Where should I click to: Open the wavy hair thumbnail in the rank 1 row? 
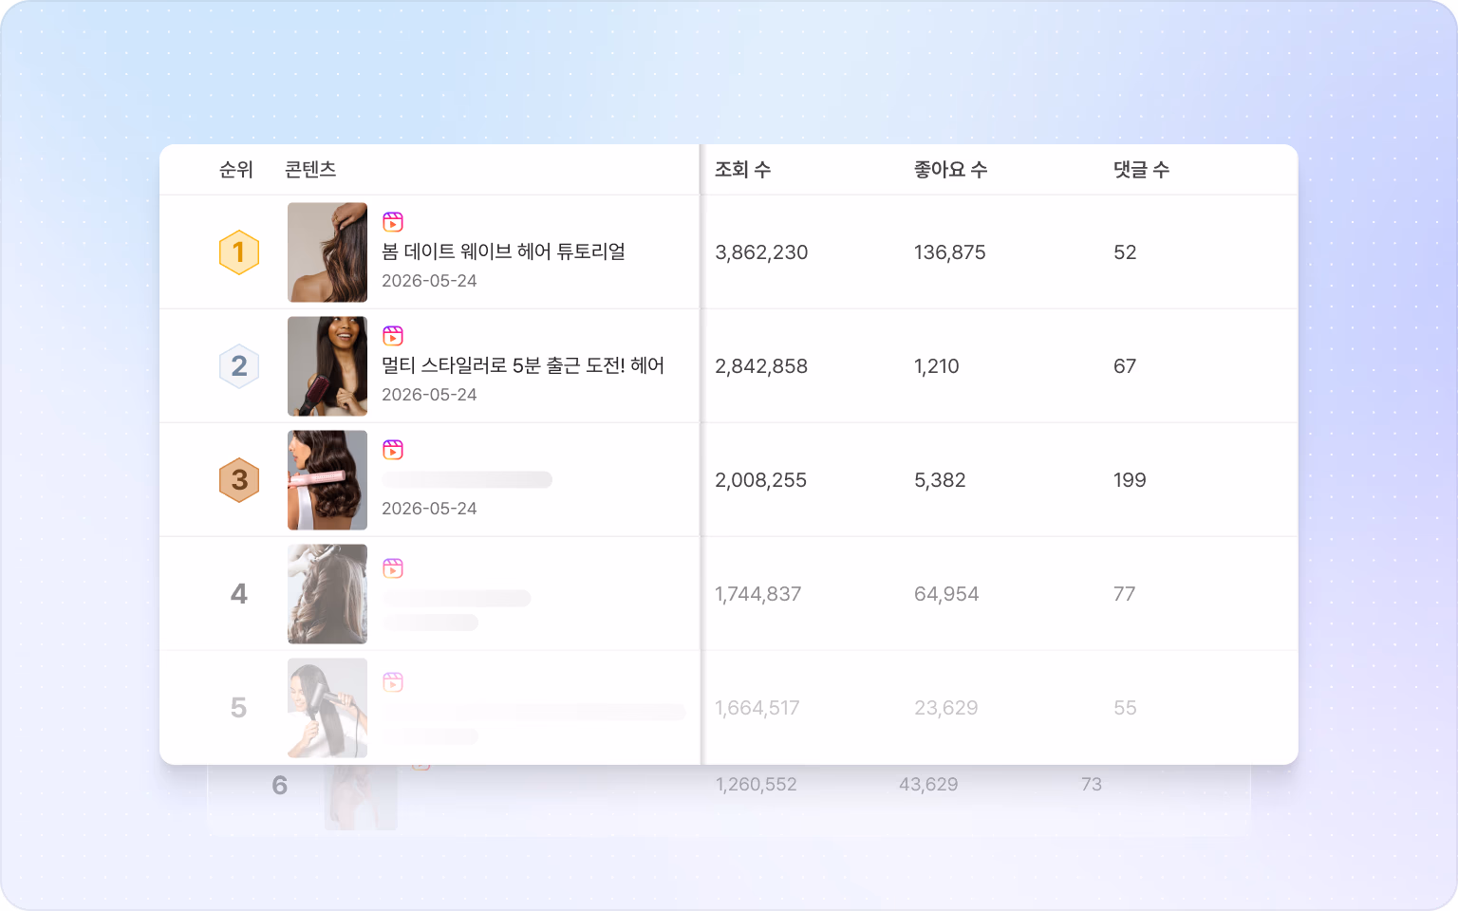327,252
